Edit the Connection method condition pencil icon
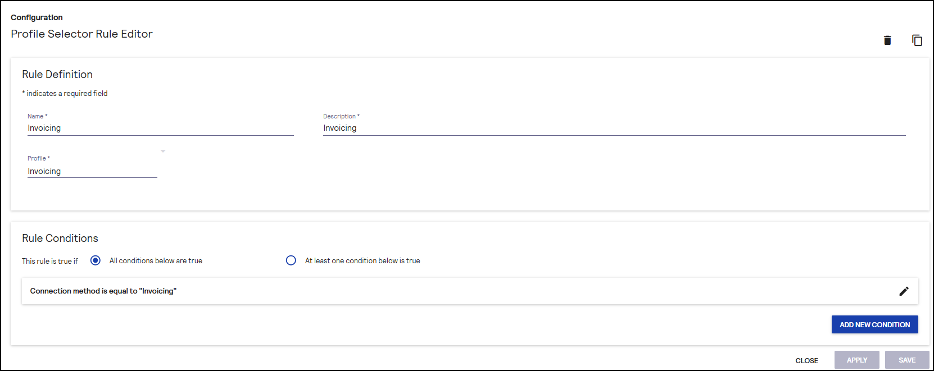The height and width of the screenshot is (371, 934). pyautogui.click(x=904, y=291)
